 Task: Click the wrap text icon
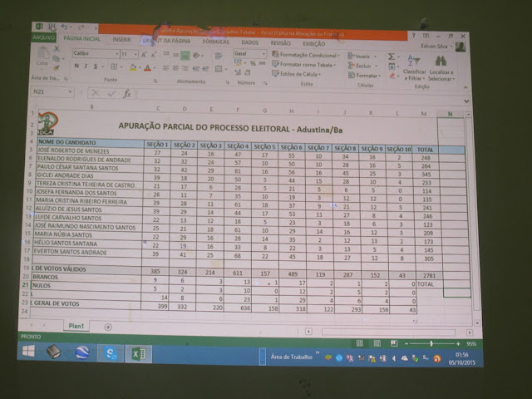(219, 56)
